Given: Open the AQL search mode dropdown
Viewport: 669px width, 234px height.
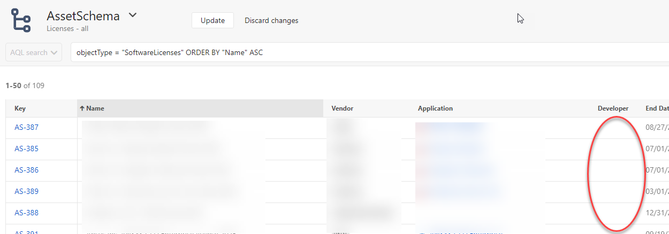Looking at the screenshot, I should [34, 52].
